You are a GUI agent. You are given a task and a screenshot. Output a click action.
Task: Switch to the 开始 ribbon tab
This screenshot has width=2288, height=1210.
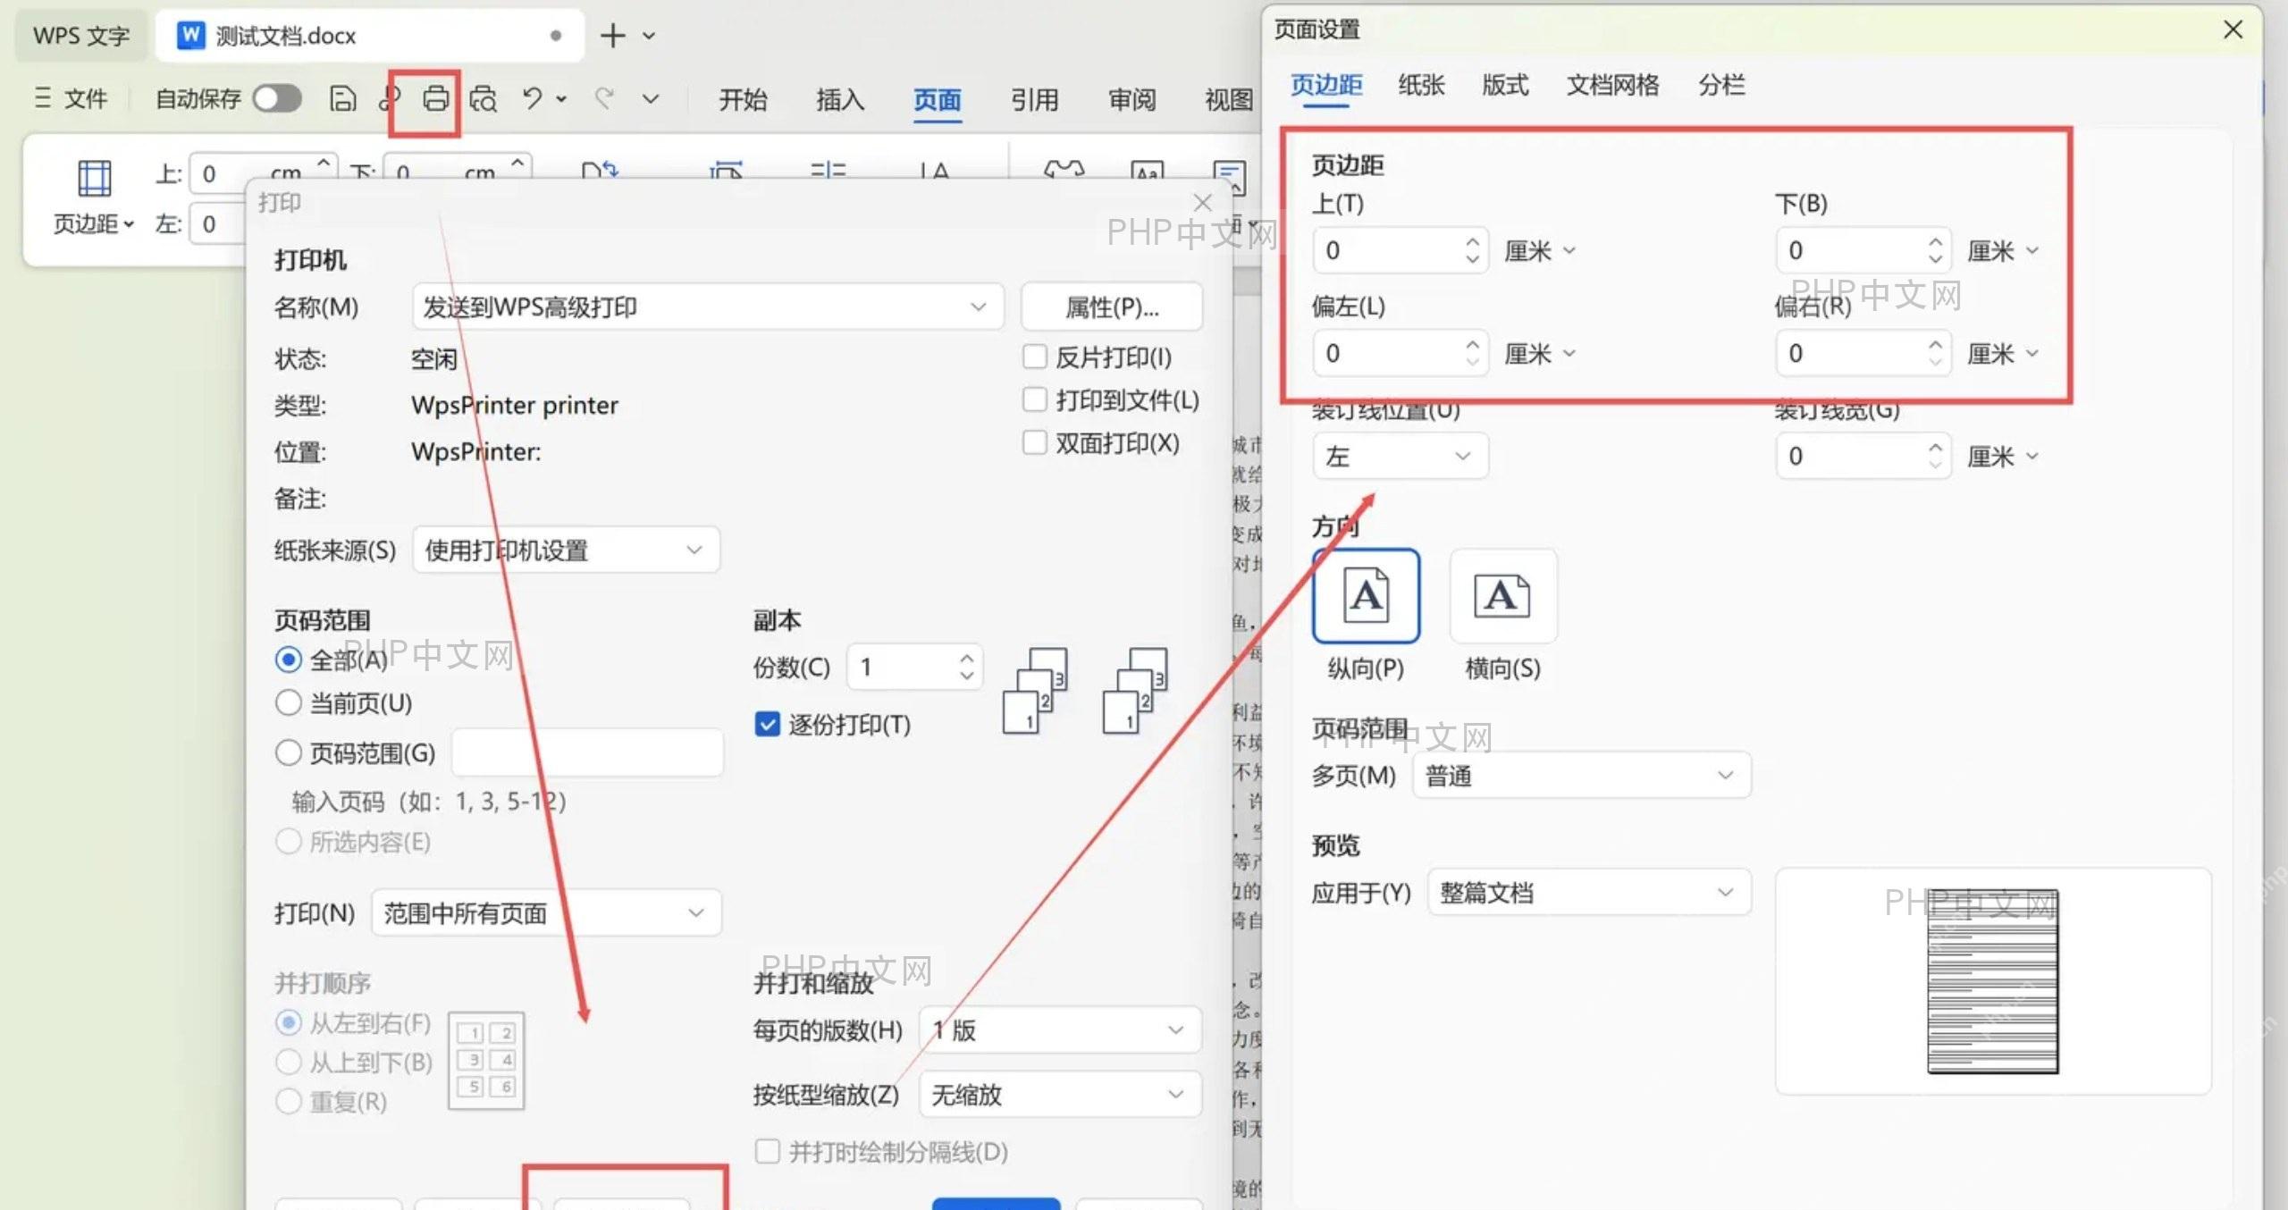point(743,99)
